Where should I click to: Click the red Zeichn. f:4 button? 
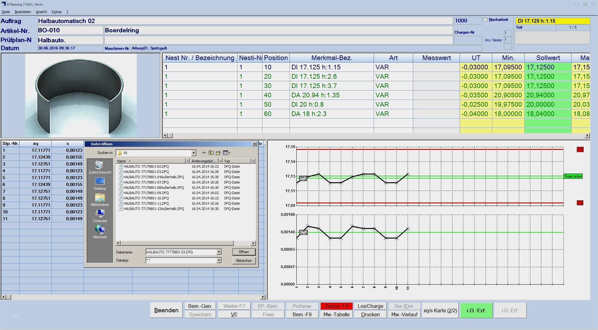(337, 306)
